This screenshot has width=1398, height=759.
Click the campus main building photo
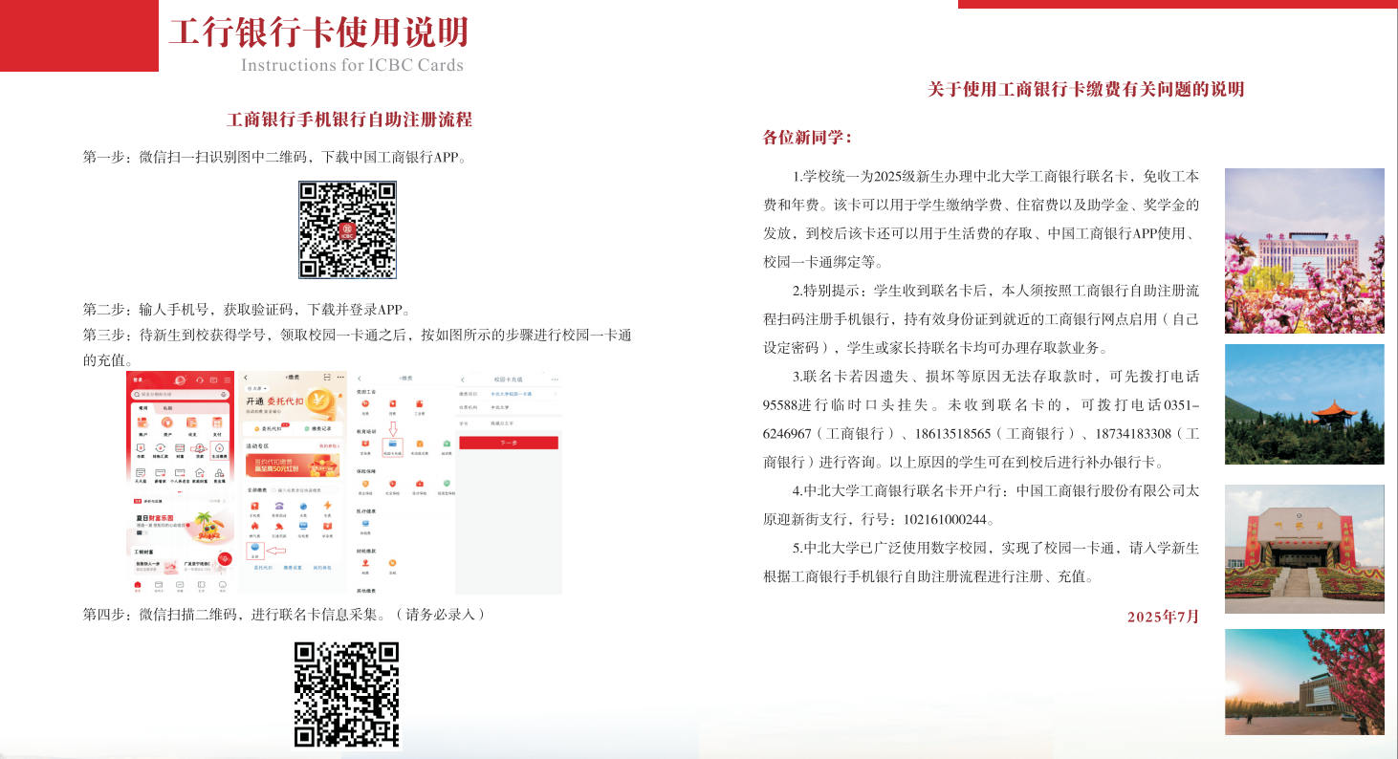[1304, 250]
